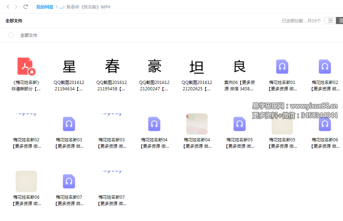The height and width of the screenshot is (221, 343).
Task: Open audio file 案例06
Action: tap(239, 66)
